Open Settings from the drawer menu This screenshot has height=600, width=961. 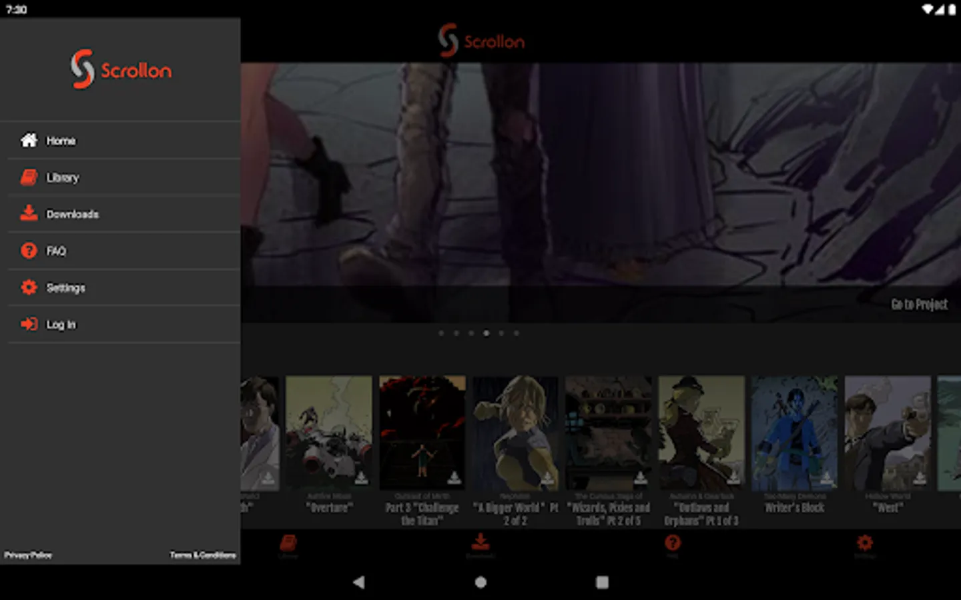pyautogui.click(x=124, y=288)
